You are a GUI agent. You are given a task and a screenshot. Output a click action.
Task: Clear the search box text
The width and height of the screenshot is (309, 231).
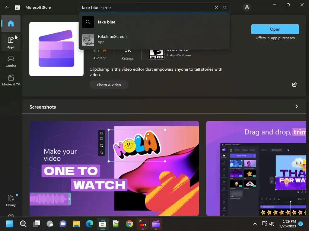(x=216, y=8)
